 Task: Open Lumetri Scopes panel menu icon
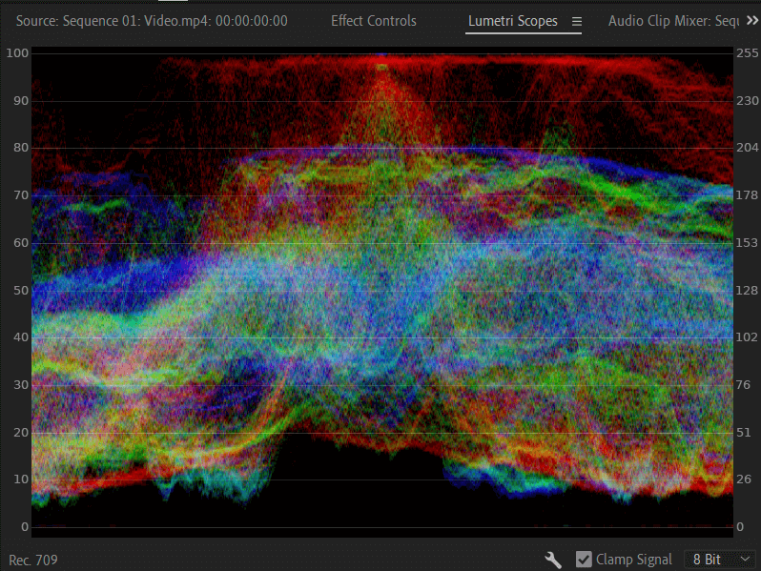(577, 21)
